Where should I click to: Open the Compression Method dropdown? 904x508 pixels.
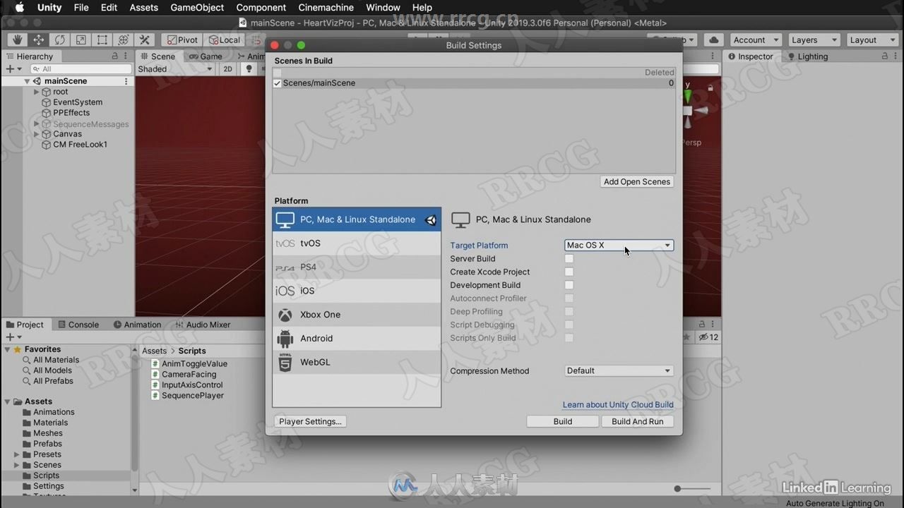pos(619,370)
